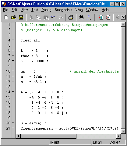Open the Debug menu
Screen dimensions: 127x146
pyautogui.click(x=46, y=10)
